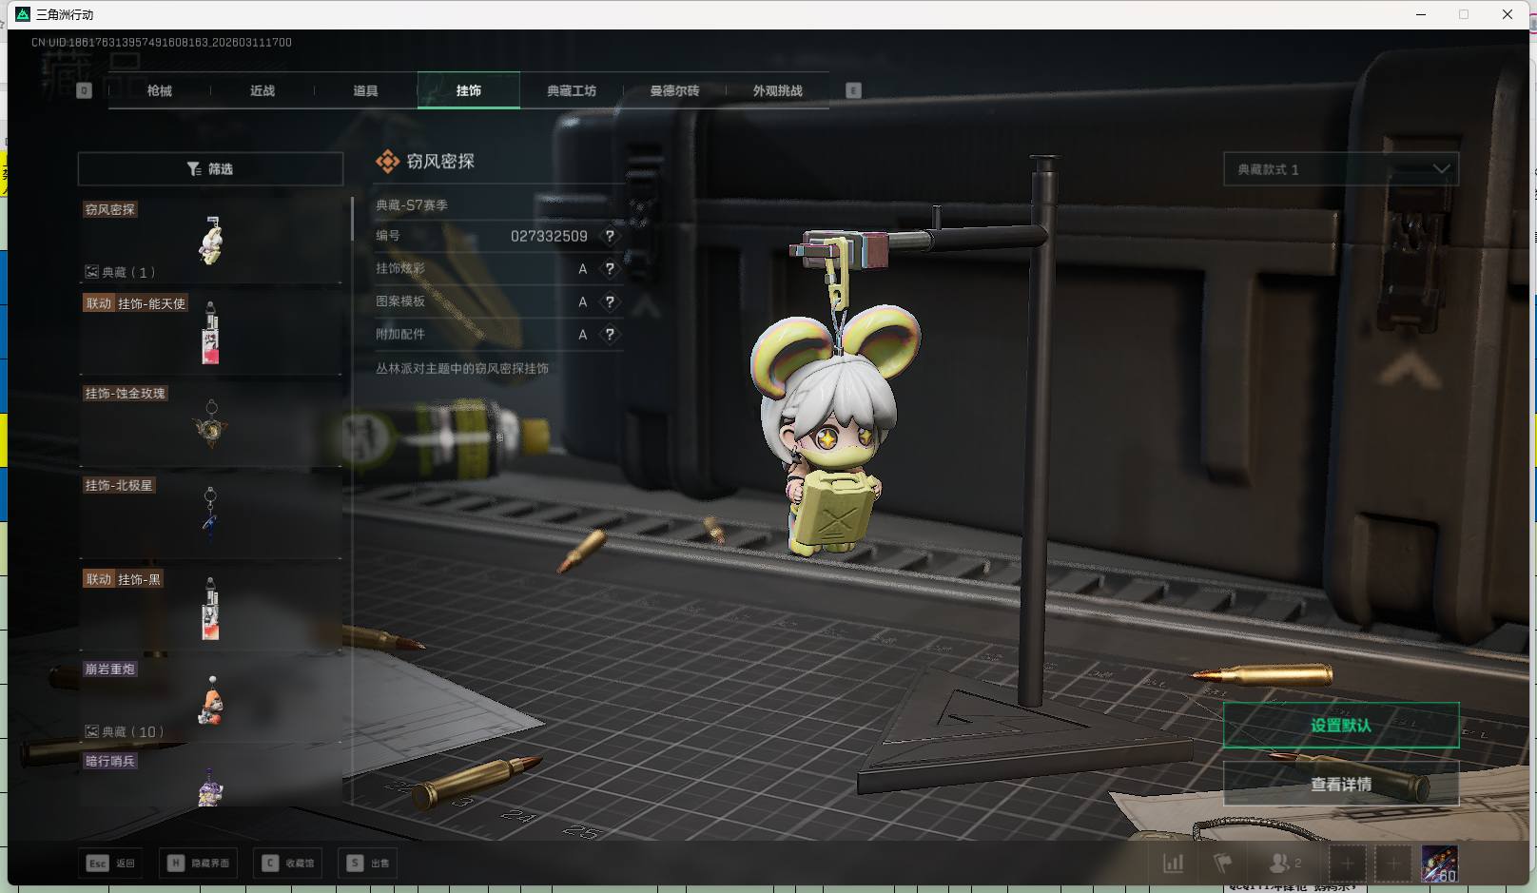Click the help icon next to 编号
This screenshot has height=893, width=1537.
pos(610,236)
